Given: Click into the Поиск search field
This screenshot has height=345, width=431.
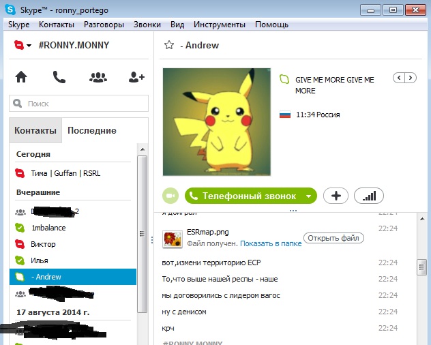Looking at the screenshot, I should click(78, 104).
